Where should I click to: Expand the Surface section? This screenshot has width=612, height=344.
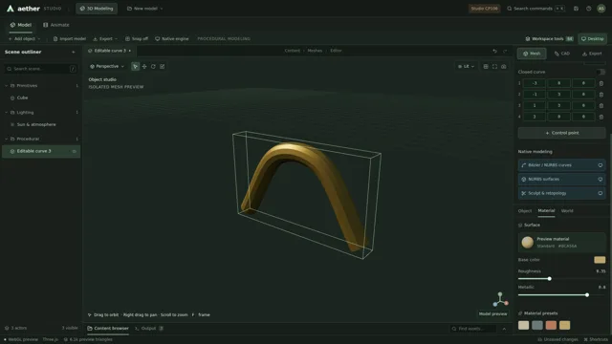[529, 226]
